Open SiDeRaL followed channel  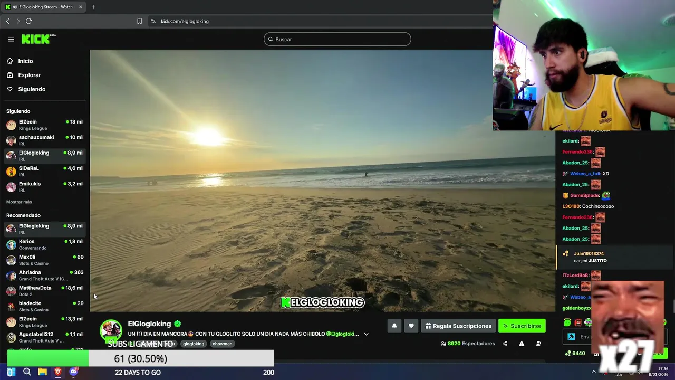click(45, 171)
